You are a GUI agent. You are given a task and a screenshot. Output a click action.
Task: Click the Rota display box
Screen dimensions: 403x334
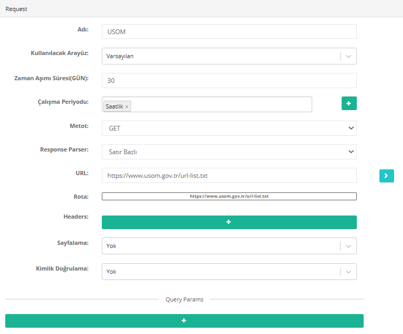[x=229, y=196]
